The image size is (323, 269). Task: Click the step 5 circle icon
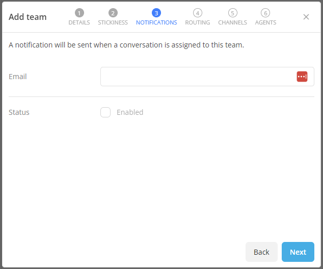(232, 13)
